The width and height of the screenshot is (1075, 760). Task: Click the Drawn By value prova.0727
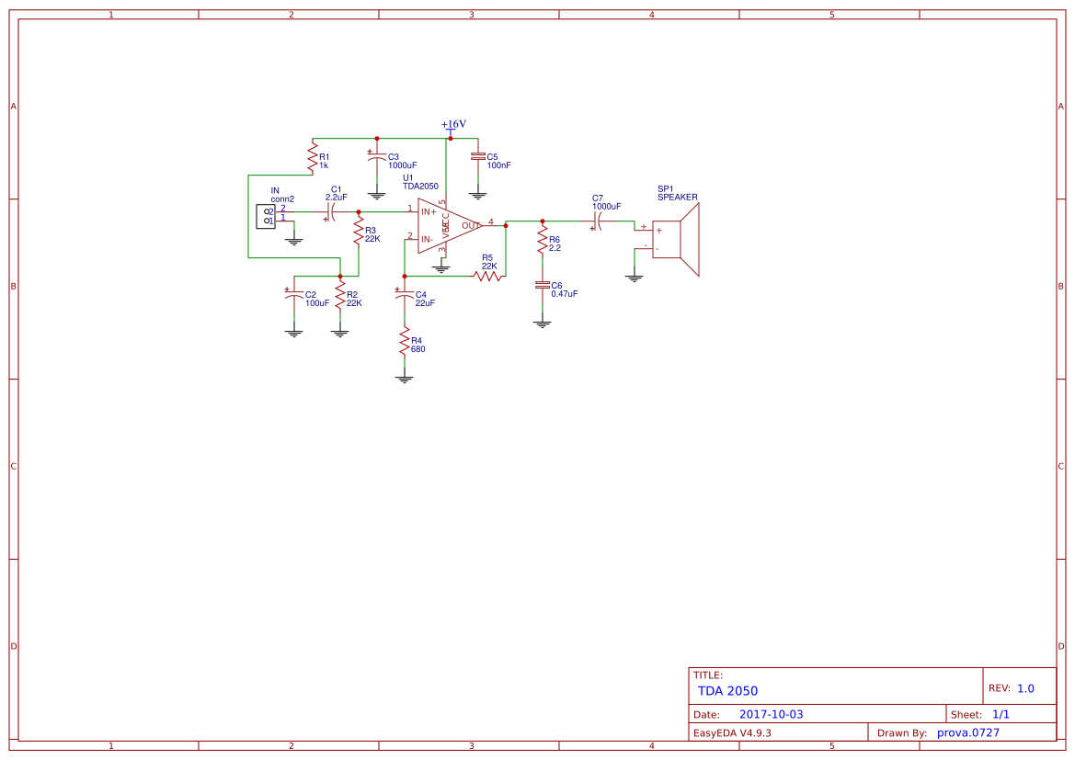[967, 732]
